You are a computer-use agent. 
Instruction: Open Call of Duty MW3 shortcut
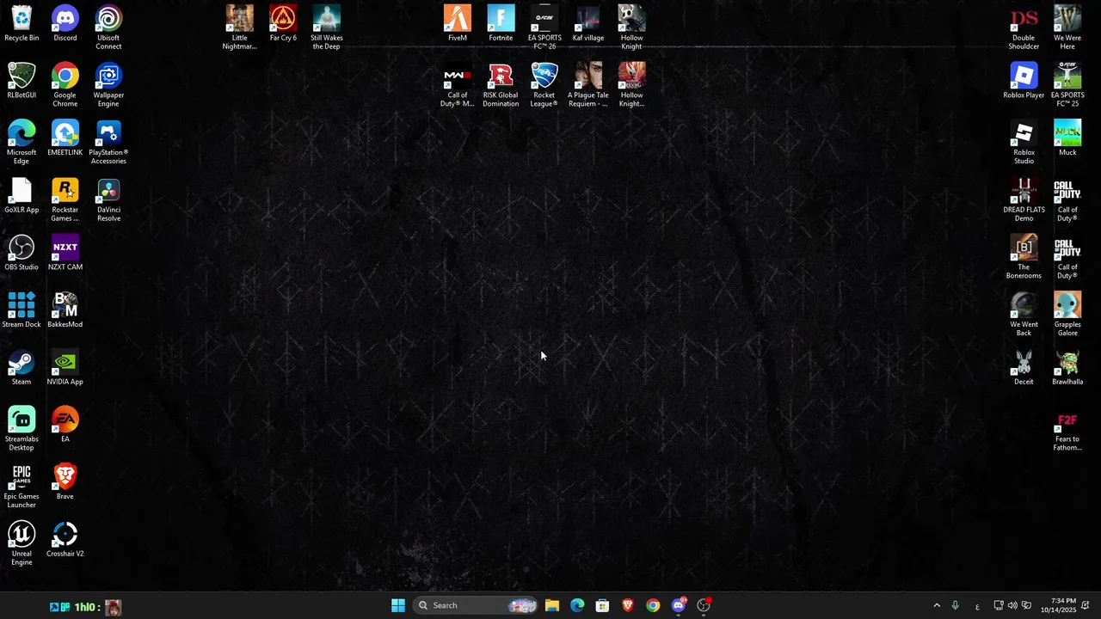(457, 85)
